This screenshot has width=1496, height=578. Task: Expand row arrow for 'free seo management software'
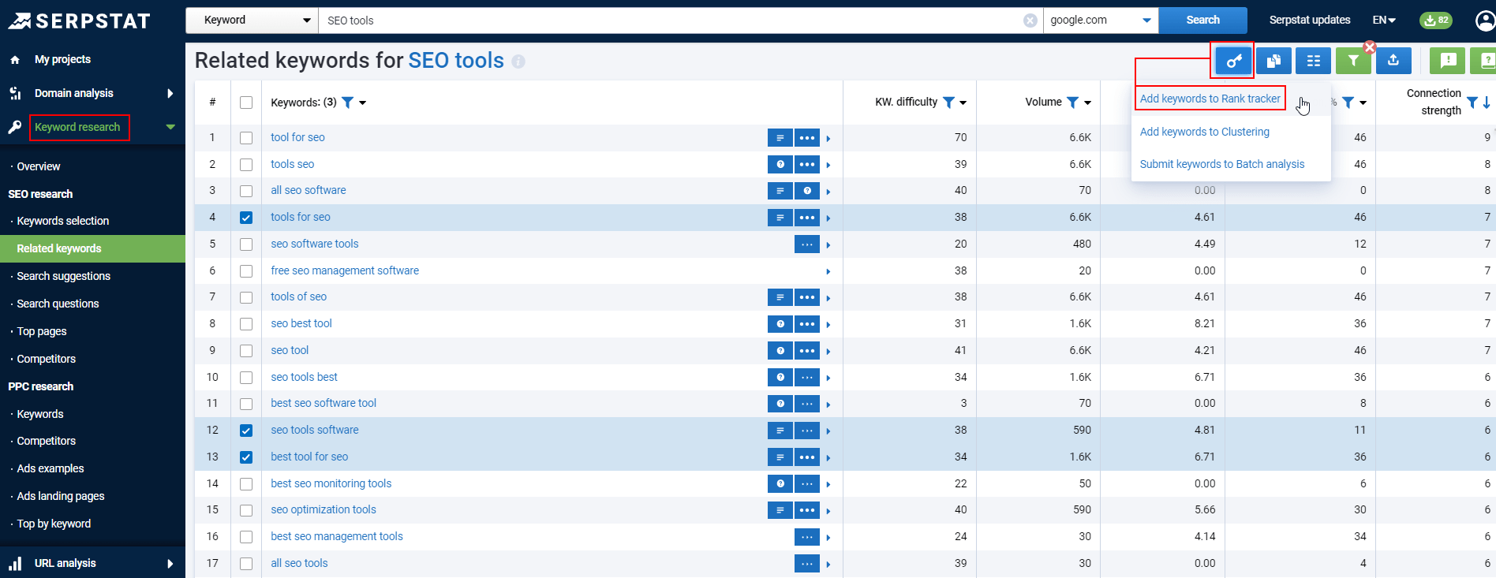pos(828,271)
